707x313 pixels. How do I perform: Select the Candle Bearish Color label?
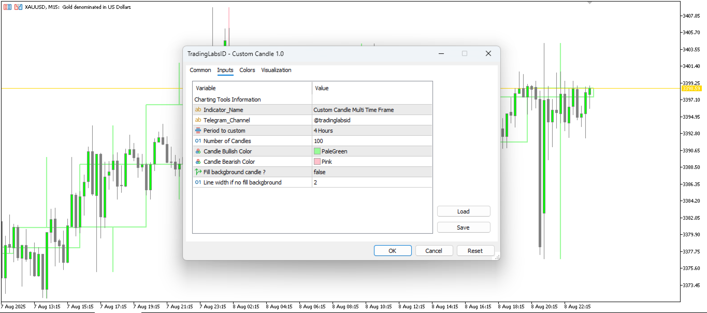(x=229, y=162)
